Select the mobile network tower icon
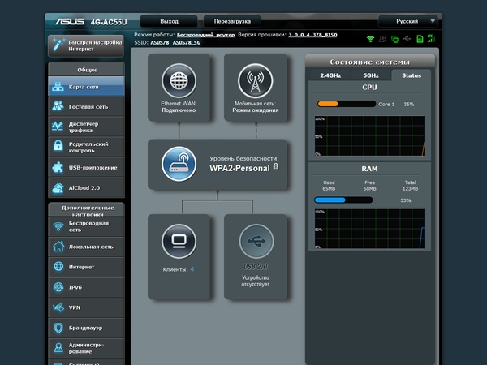Screen dimensions: 487x365 pos(256,80)
